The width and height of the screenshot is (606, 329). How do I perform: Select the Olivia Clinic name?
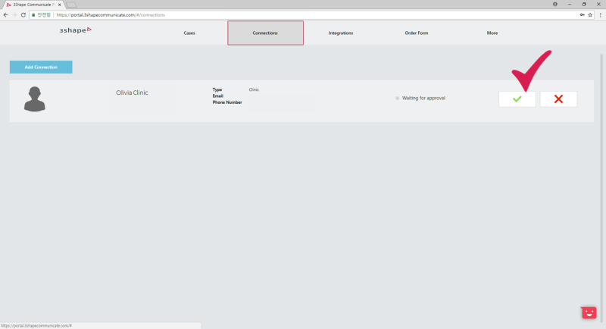132,92
